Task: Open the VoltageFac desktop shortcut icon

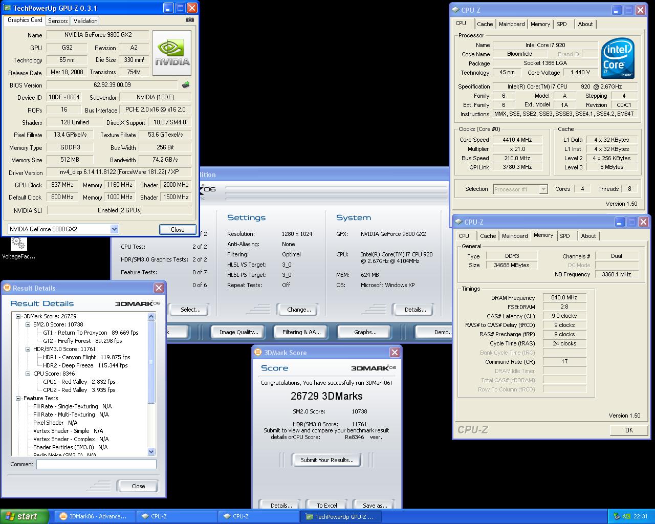Action: 18,244
